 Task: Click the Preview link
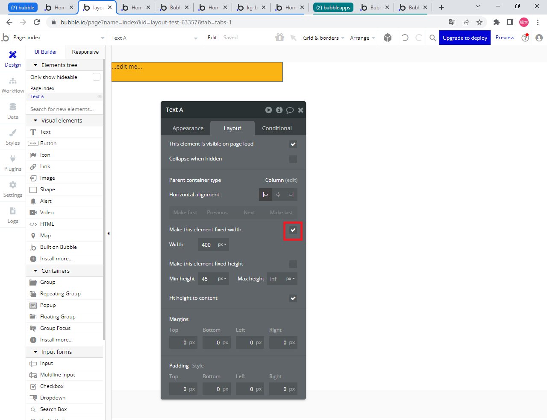click(505, 38)
